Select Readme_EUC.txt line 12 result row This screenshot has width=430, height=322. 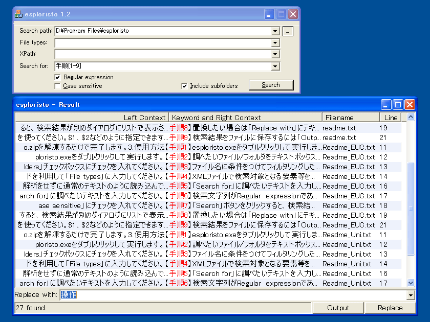click(x=208, y=157)
